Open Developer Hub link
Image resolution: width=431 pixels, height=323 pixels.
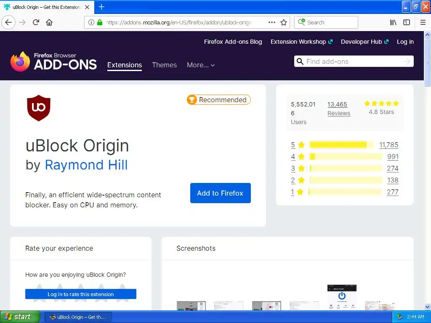tap(364, 42)
